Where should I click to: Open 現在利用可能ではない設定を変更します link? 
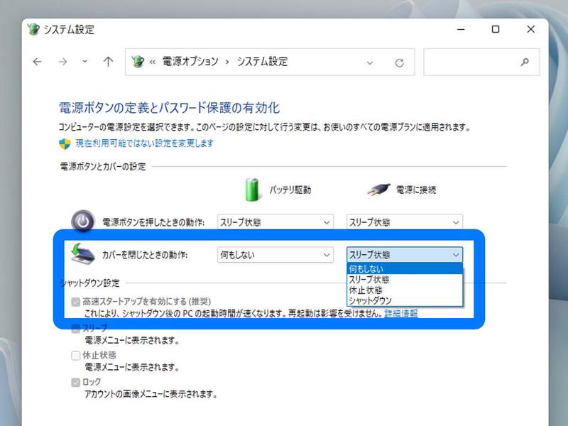(145, 143)
